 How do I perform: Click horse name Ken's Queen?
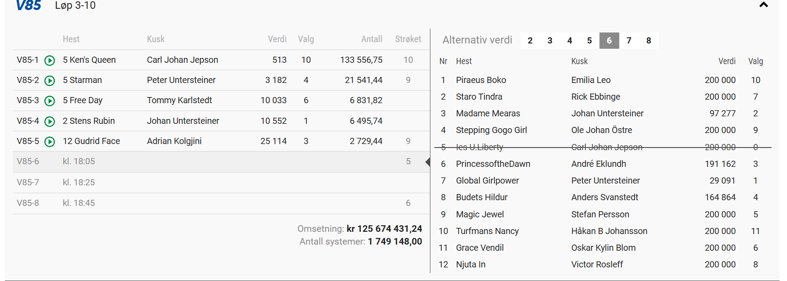92,60
